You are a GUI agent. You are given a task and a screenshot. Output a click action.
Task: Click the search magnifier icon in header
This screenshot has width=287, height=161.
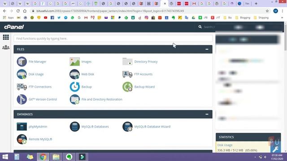coord(200,27)
